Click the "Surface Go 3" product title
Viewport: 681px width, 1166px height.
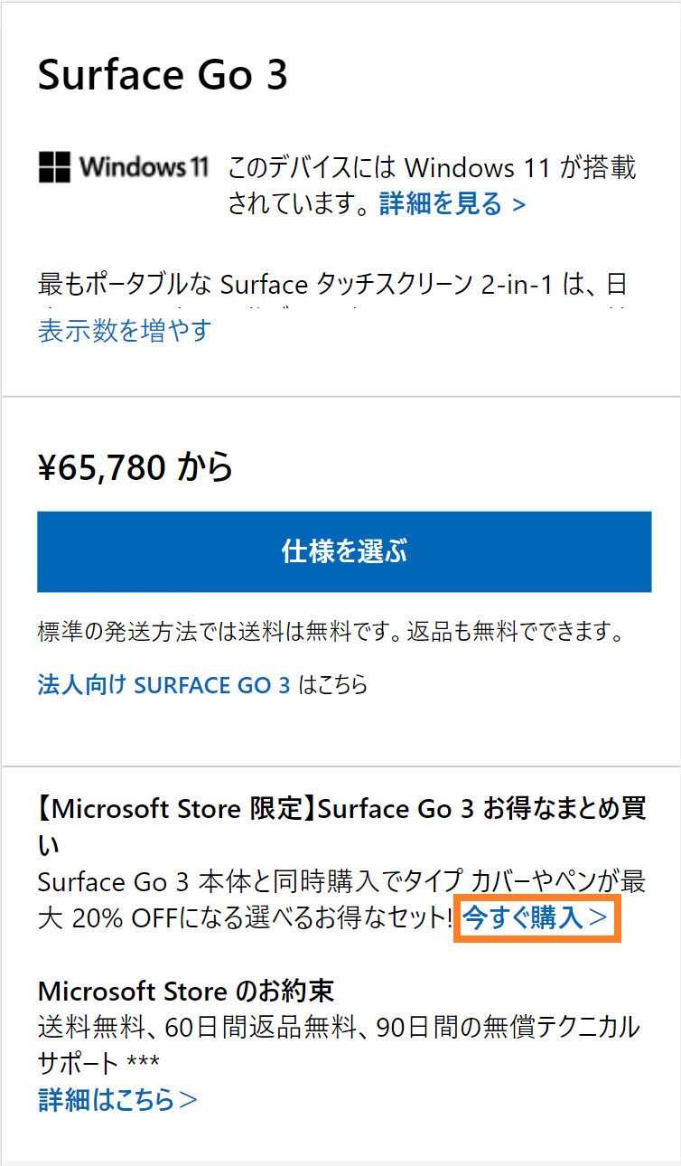pyautogui.click(x=163, y=75)
